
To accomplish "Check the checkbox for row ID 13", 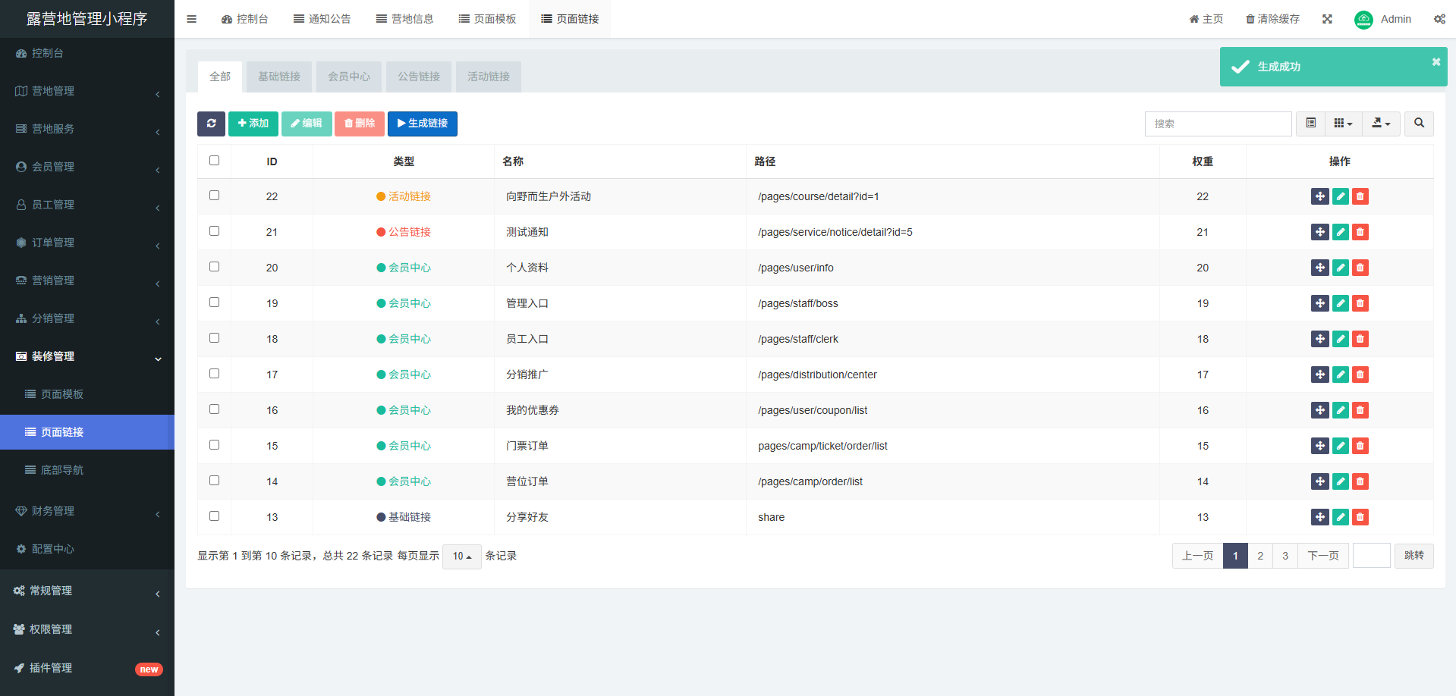I will pos(214,516).
